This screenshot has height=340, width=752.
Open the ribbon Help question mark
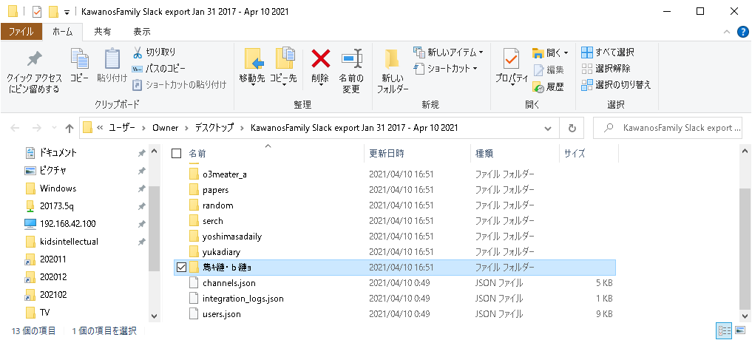point(742,32)
